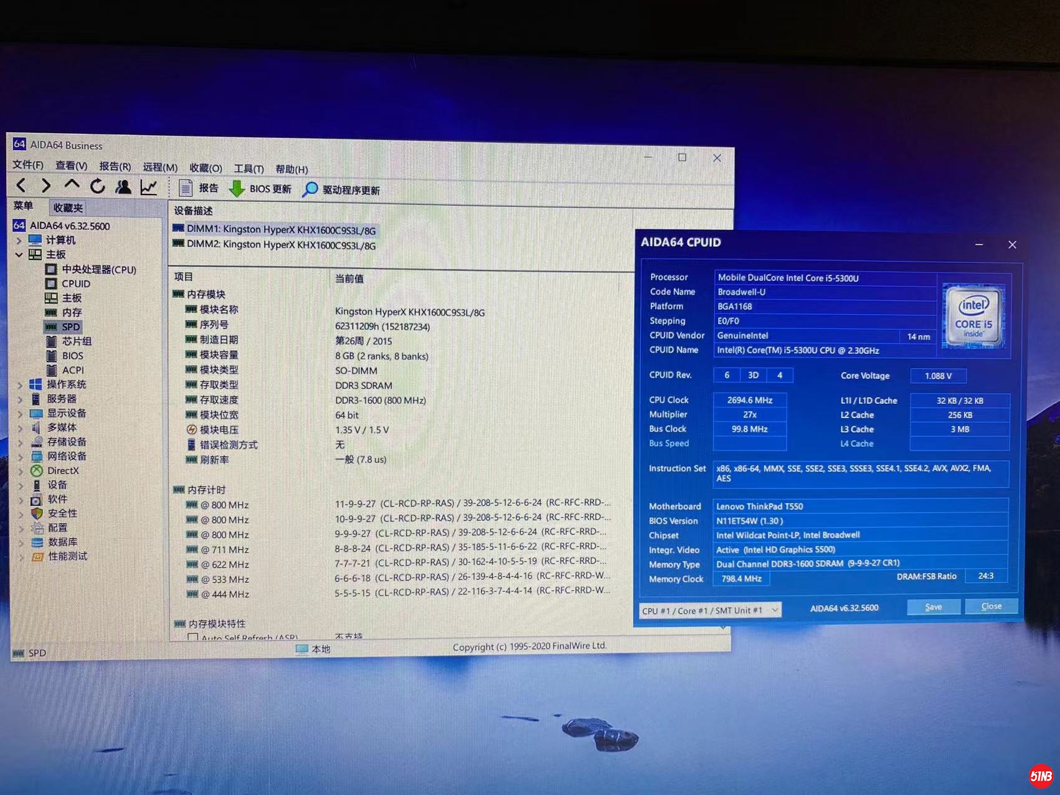
Task: Start BIOS 更新 with the green arrow
Action: [260, 189]
